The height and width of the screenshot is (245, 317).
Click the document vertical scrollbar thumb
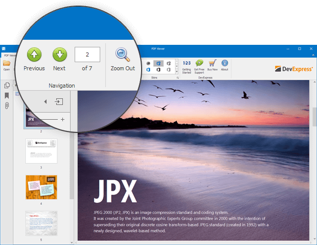pyautogui.click(x=314, y=117)
